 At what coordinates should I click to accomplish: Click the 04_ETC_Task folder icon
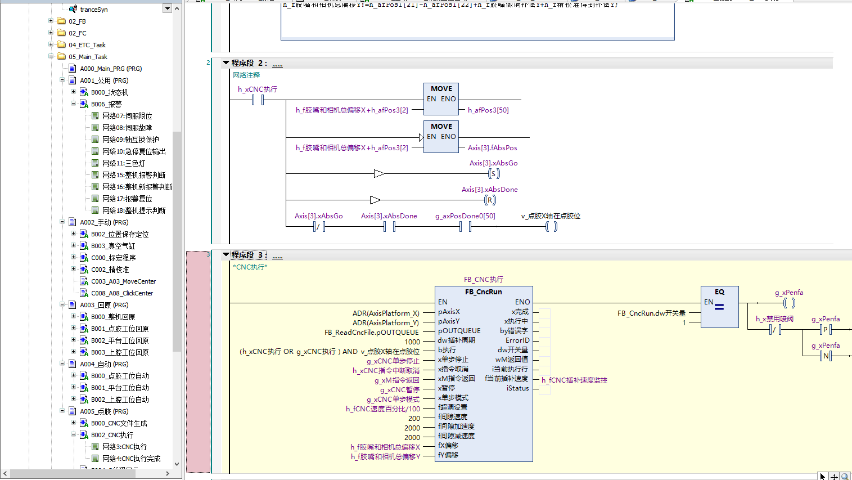coord(61,44)
